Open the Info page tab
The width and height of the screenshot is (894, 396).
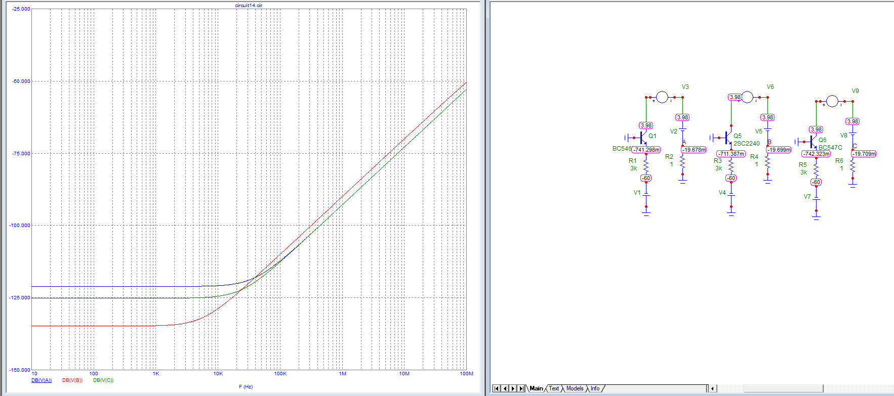click(595, 388)
